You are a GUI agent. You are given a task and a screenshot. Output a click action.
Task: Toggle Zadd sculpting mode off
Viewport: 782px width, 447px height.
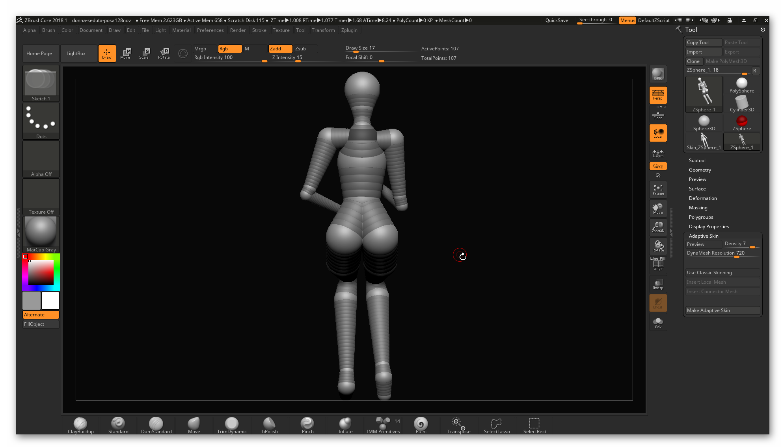click(x=280, y=49)
